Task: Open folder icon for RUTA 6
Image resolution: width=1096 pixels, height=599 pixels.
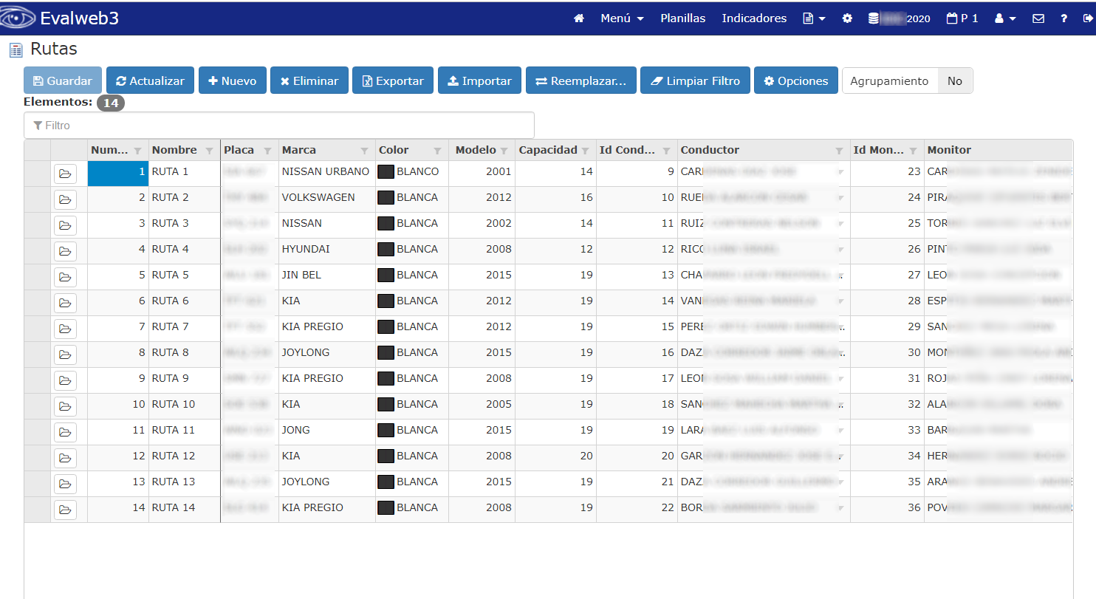Action: click(x=65, y=304)
